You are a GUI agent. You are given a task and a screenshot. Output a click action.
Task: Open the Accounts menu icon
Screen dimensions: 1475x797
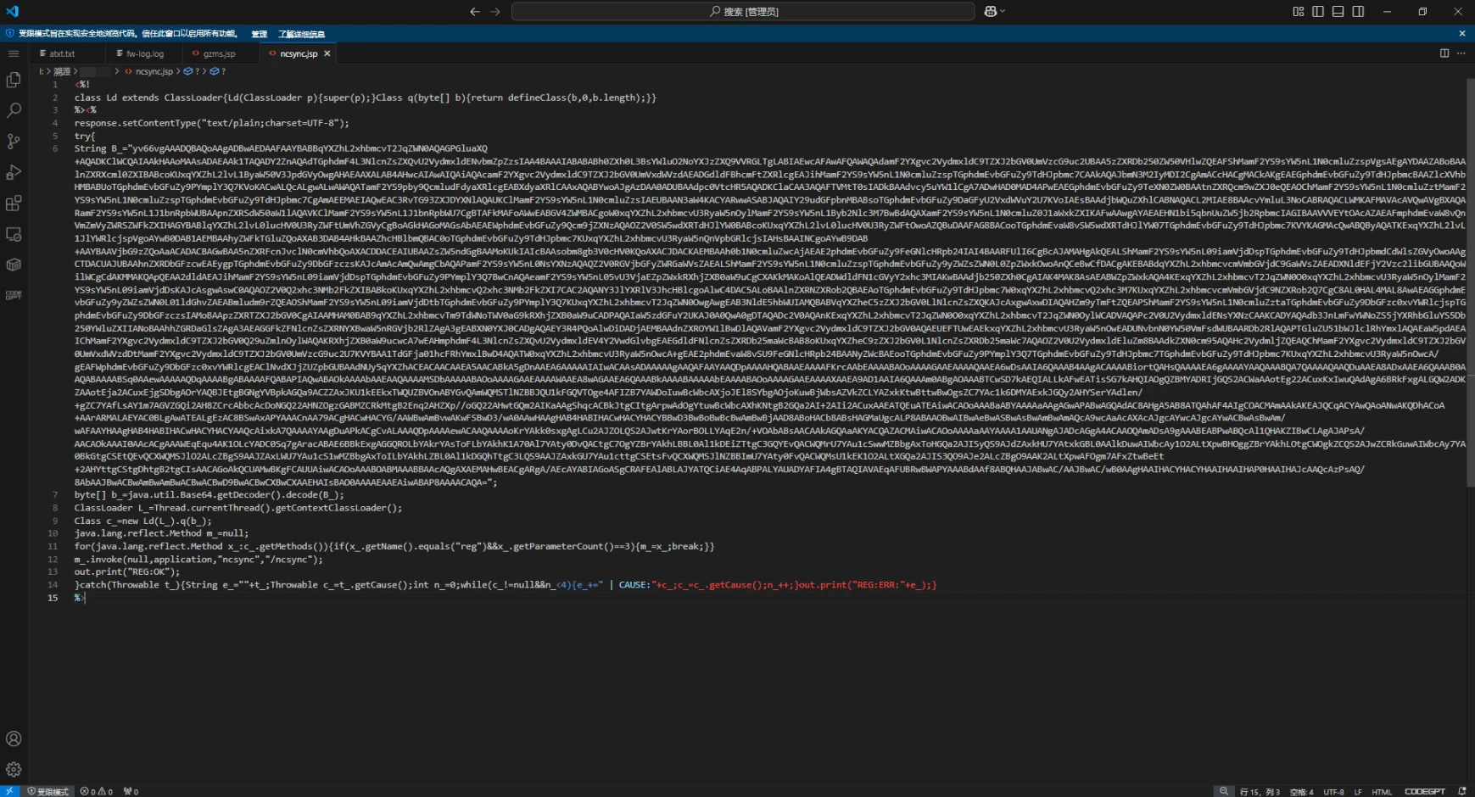pyautogui.click(x=14, y=738)
